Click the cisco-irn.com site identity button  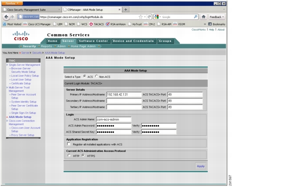point(29,17)
